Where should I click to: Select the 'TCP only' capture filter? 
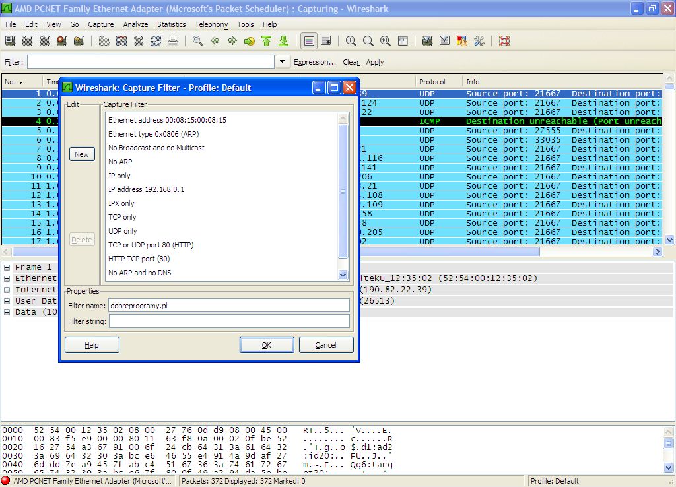[222, 217]
